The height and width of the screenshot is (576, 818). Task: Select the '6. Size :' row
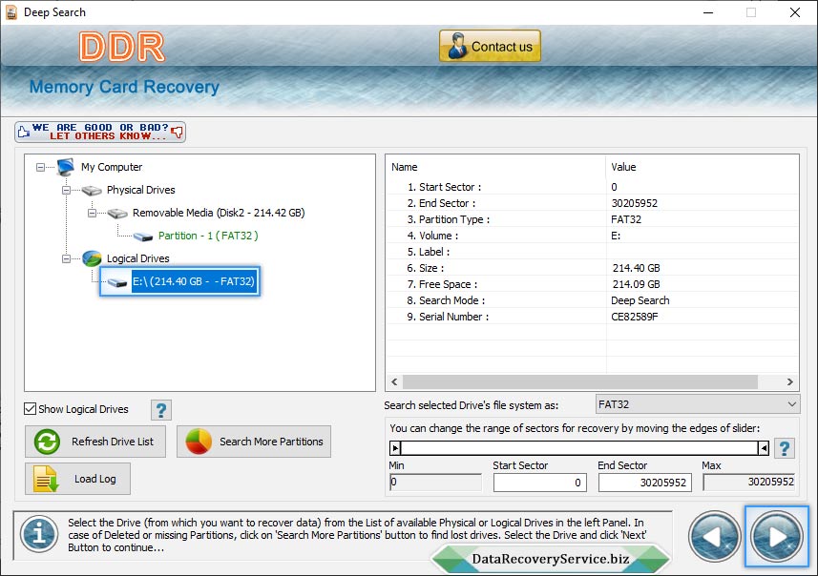(593, 267)
